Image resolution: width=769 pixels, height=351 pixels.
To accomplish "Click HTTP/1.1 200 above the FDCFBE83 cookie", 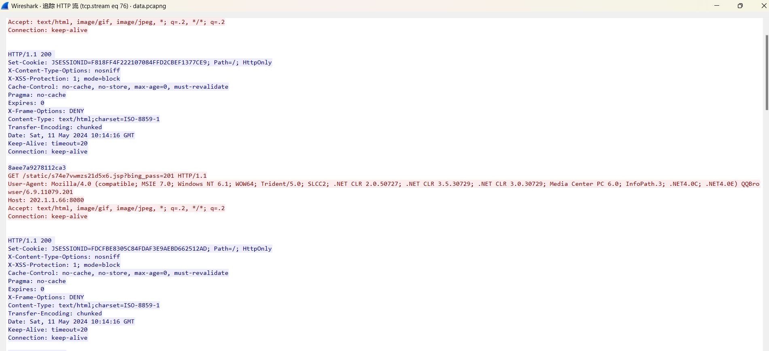I will pos(30,240).
